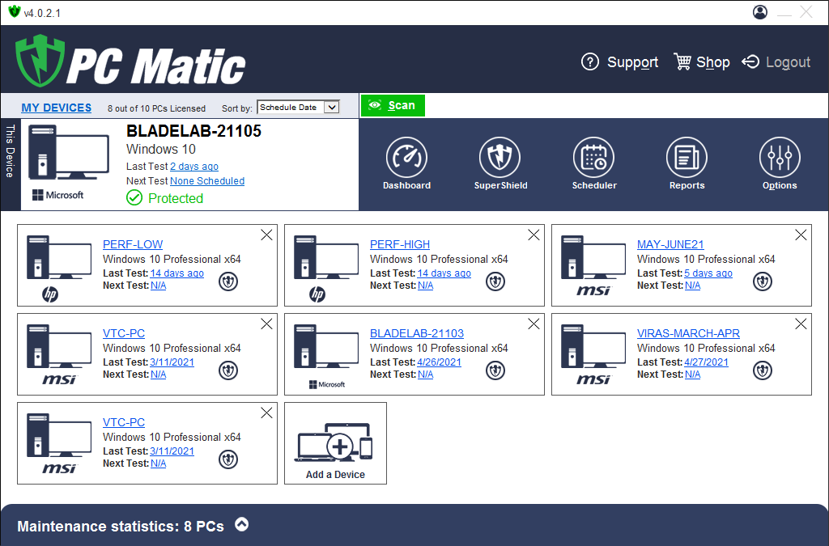Click the shield icon on BLADELAB-21103 card
Screen dimensions: 829x546
click(495, 370)
